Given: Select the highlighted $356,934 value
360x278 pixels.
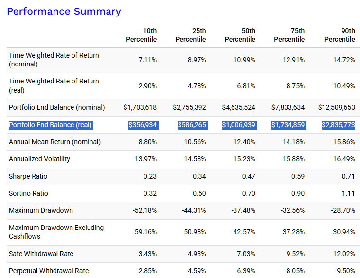Looking at the screenshot, I should (x=143, y=125).
